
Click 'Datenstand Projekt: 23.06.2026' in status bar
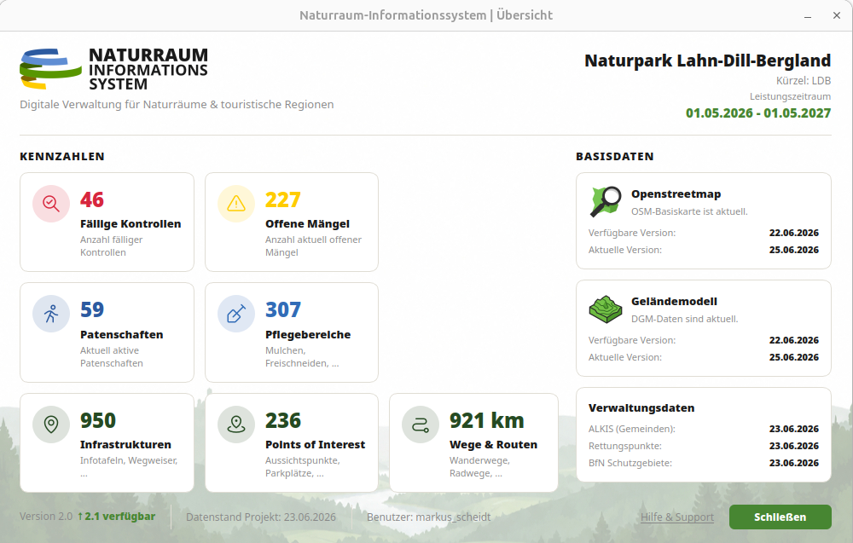pyautogui.click(x=261, y=517)
